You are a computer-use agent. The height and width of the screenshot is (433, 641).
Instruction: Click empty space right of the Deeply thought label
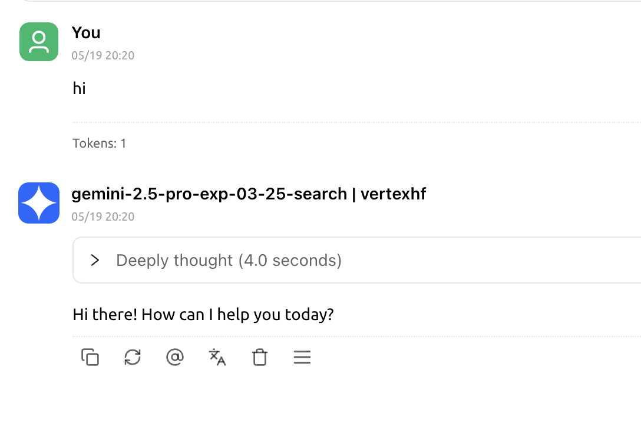coord(489,260)
